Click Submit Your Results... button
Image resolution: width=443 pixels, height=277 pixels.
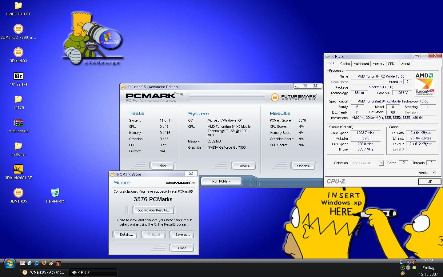(x=154, y=210)
